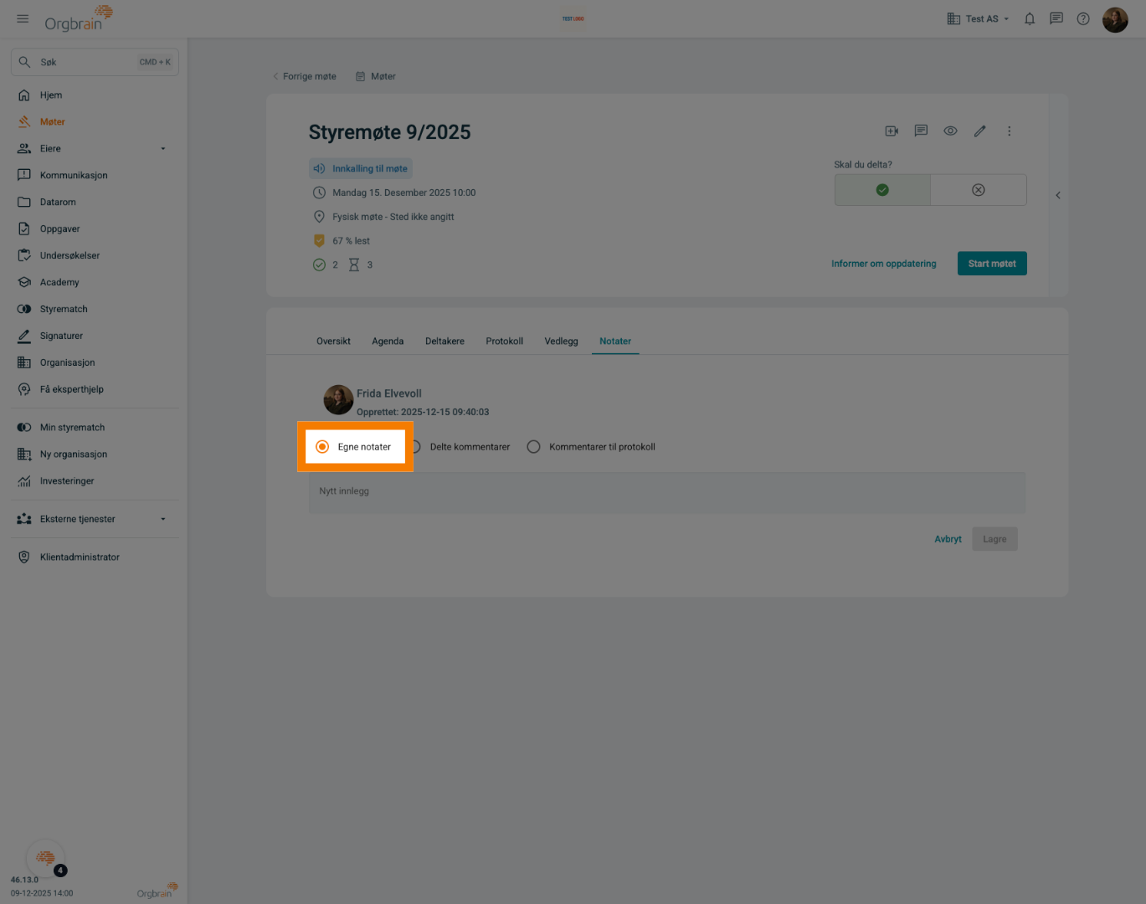Screen dimensions: 1146x904
Task: Click Informer om oppdatering link
Action: point(884,264)
